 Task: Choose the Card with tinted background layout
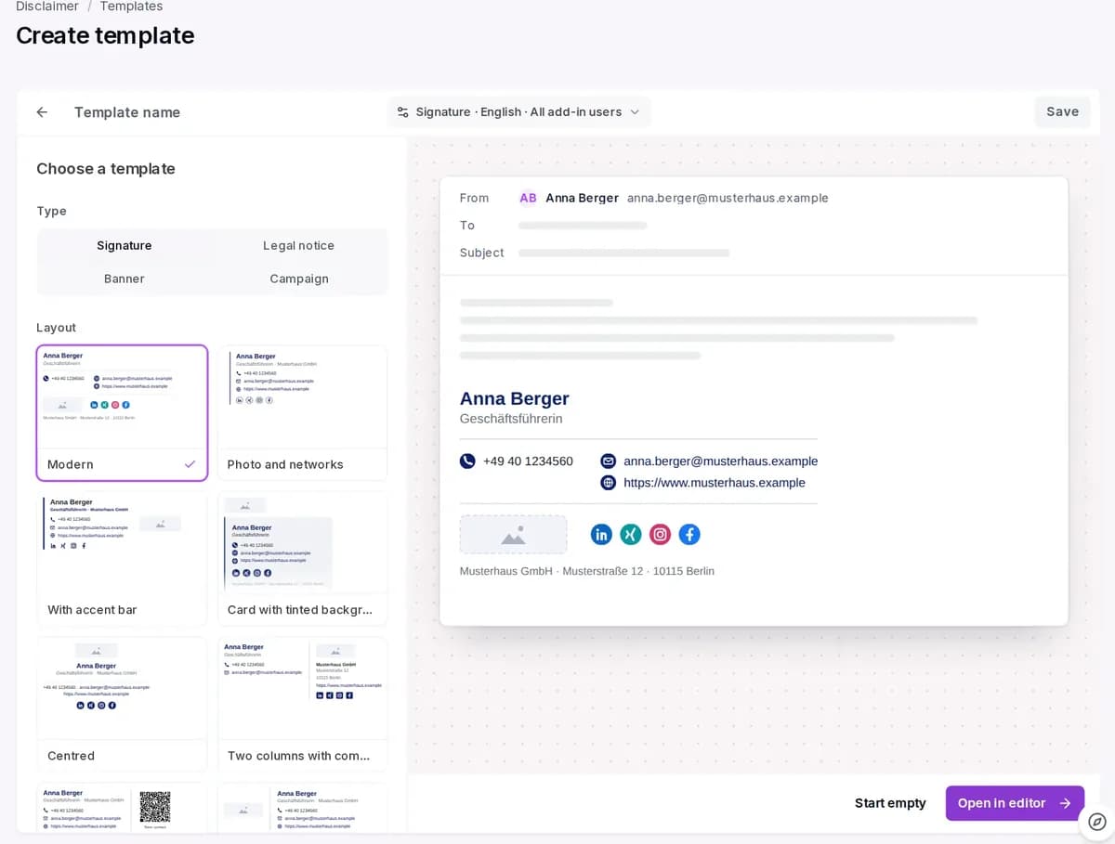pyautogui.click(x=302, y=559)
